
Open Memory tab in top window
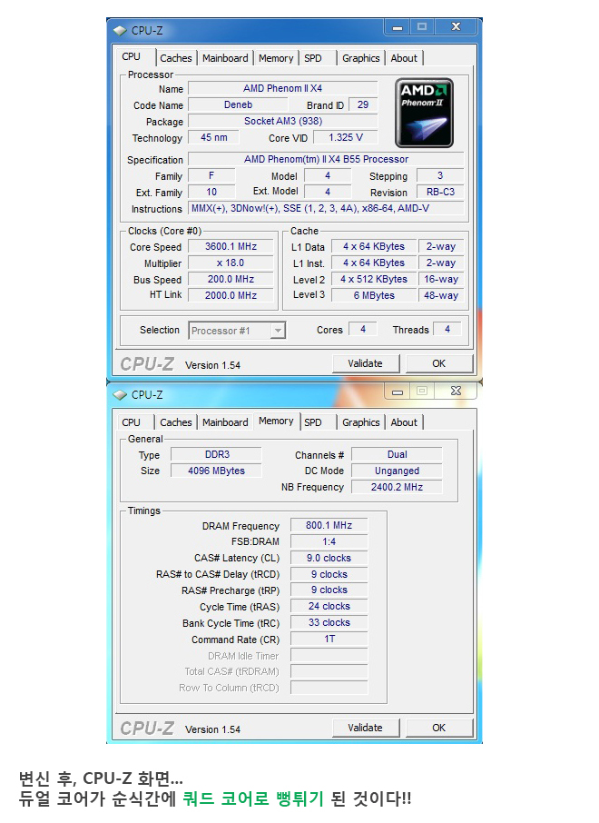(275, 58)
